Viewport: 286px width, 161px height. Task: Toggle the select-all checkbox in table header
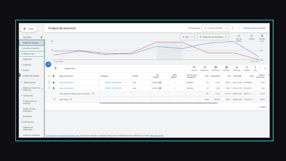[49, 76]
